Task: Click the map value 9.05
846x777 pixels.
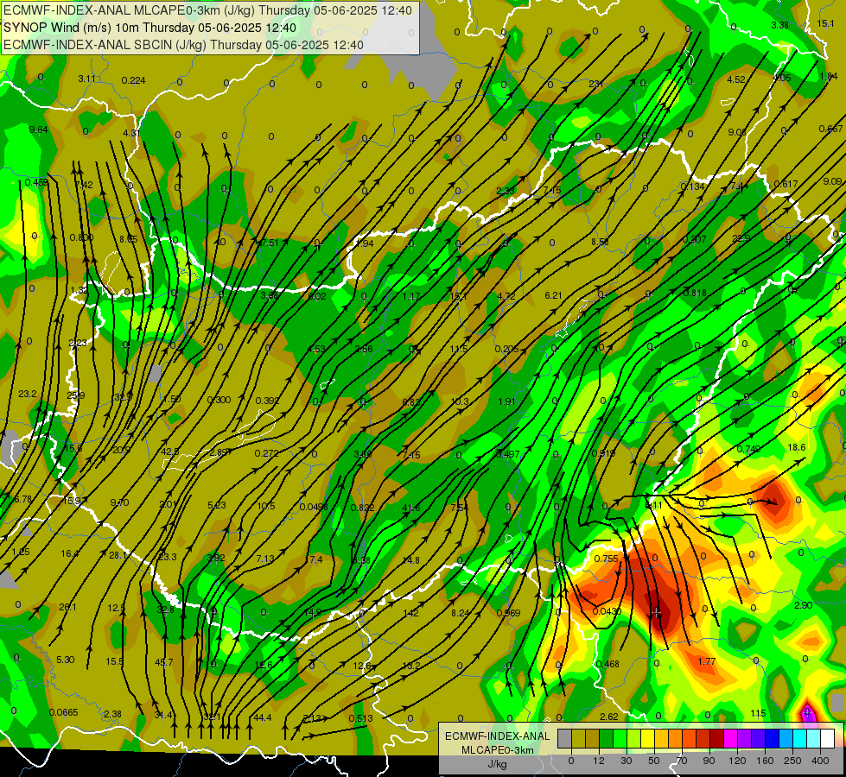Action: pos(736,132)
